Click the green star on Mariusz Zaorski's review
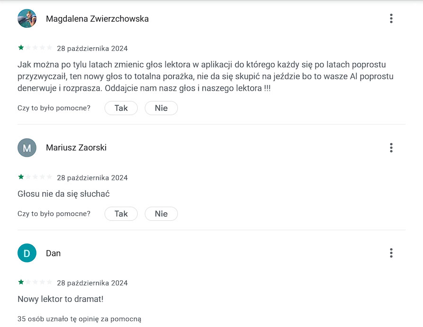Image resolution: width=423 pixels, height=327 pixels. pos(21,177)
